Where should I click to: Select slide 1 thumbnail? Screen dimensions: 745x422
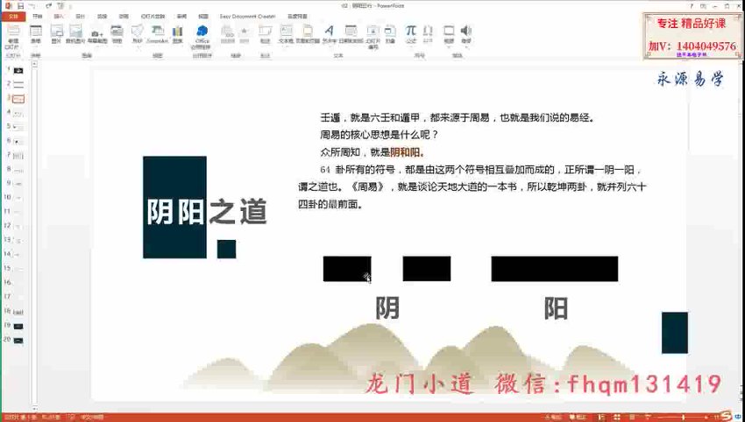point(18,71)
